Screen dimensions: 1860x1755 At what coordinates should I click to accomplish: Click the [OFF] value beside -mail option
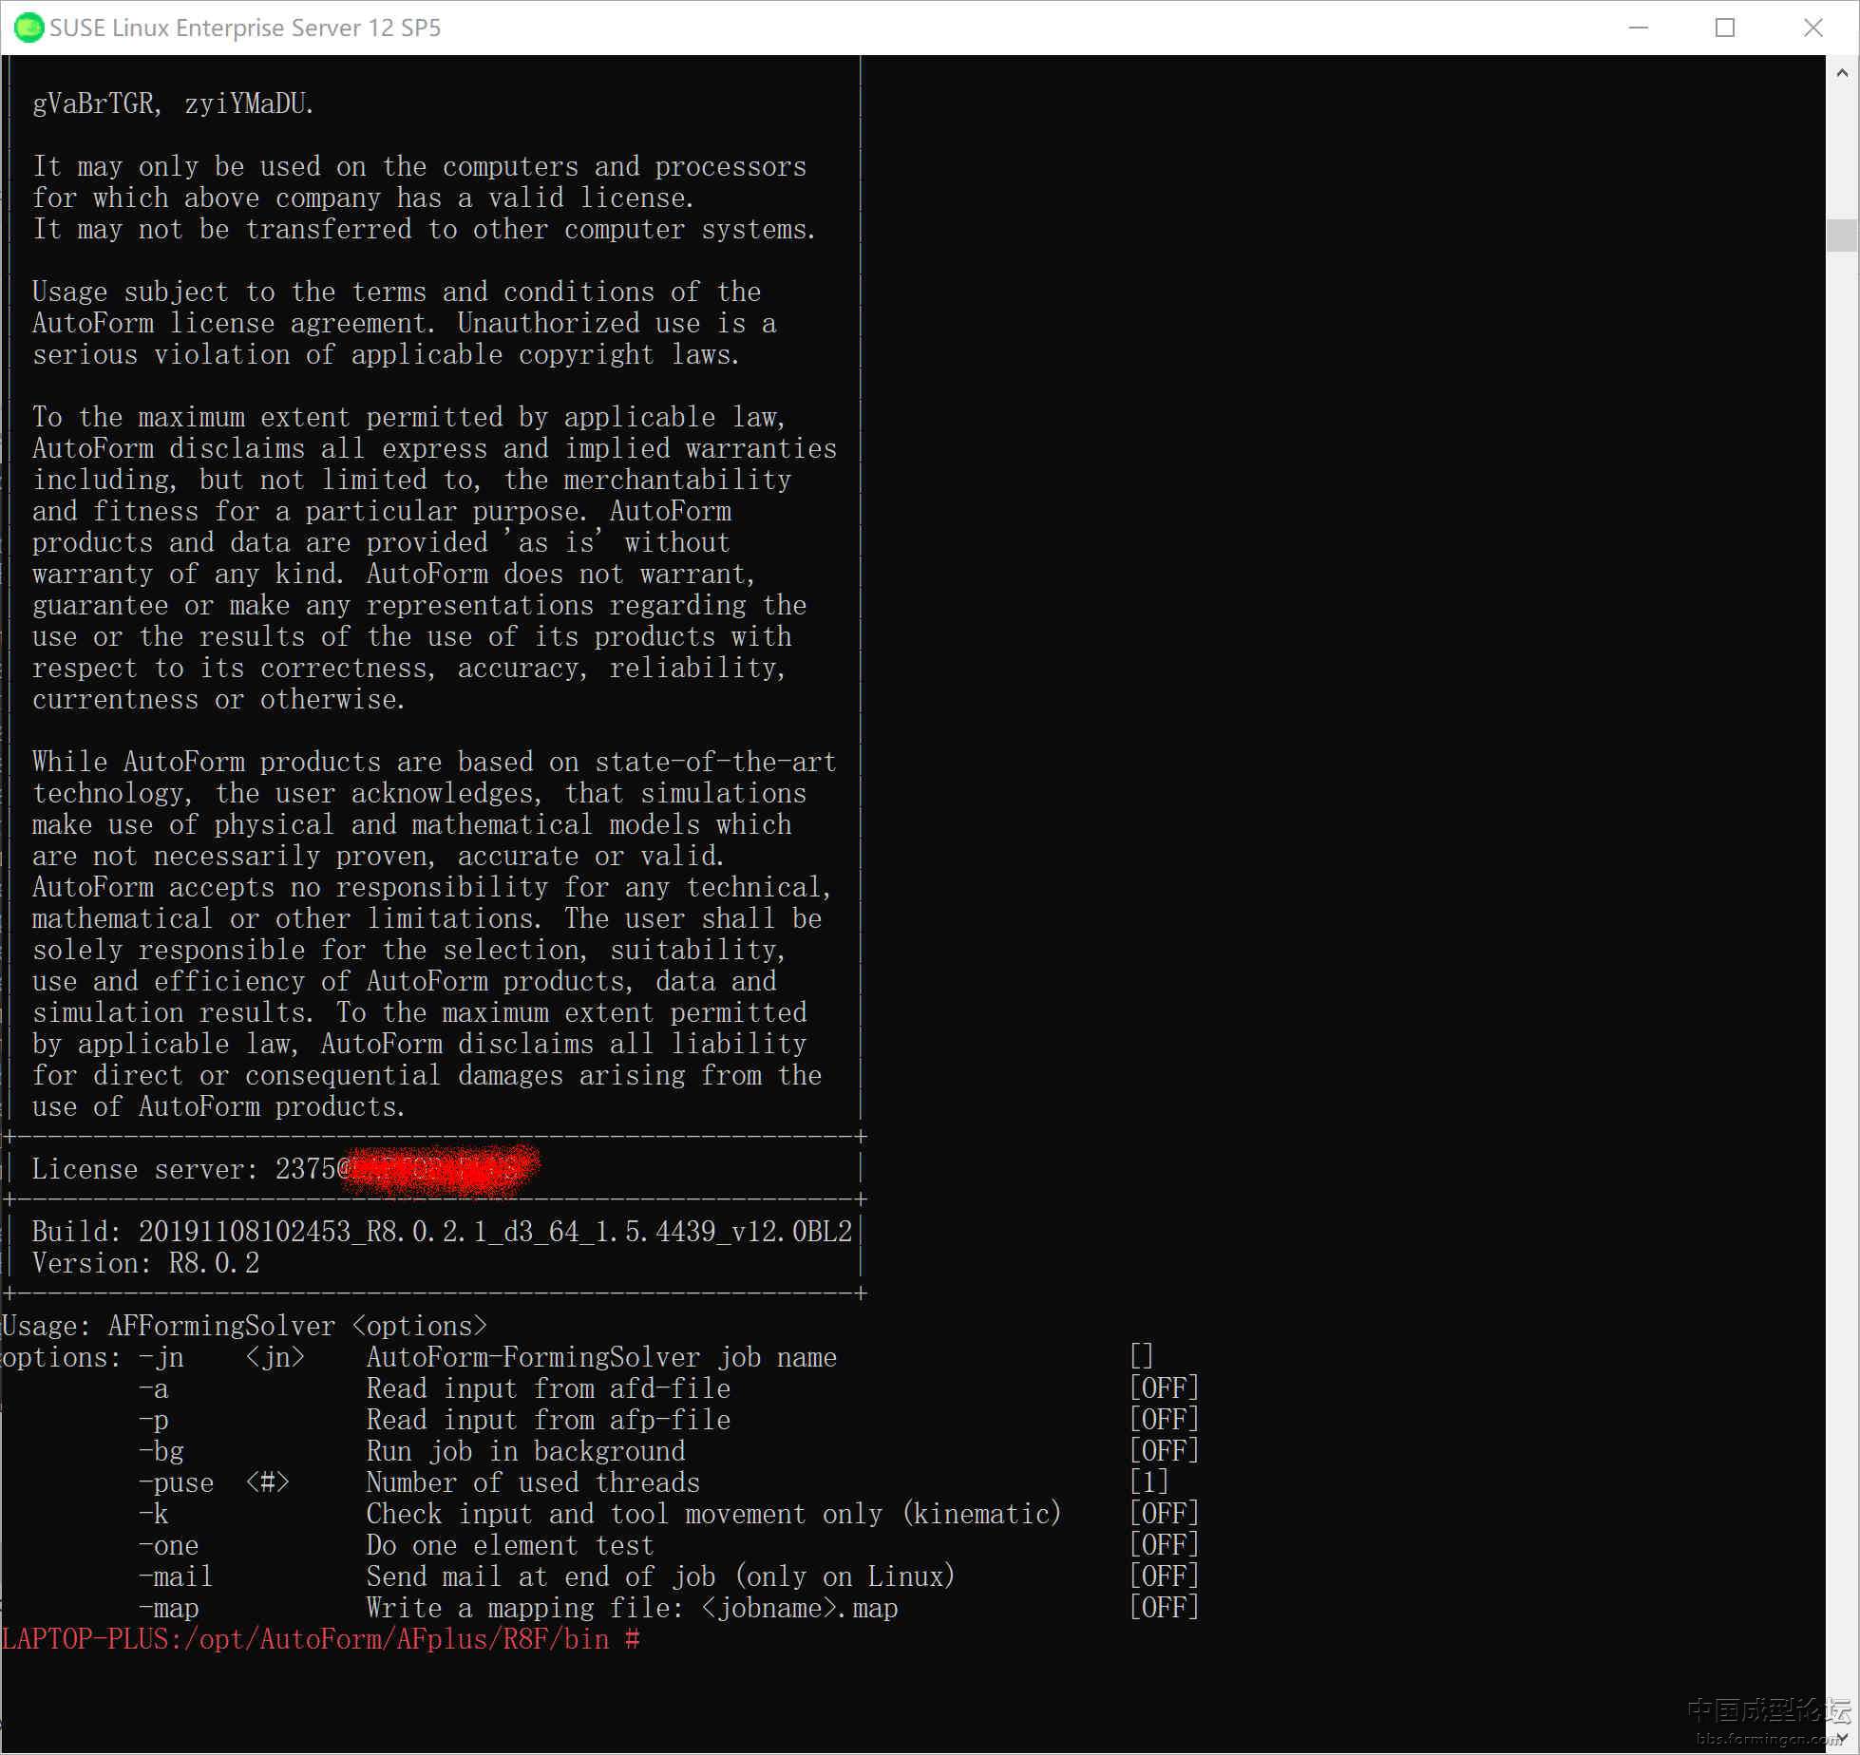coord(1164,1576)
